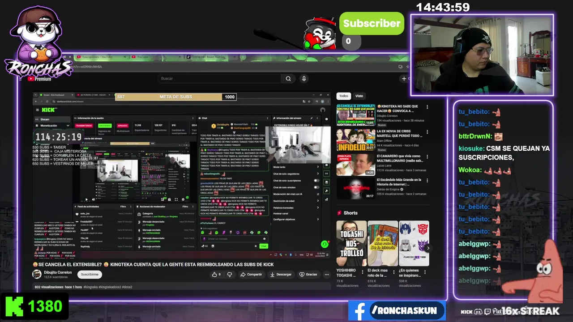
Task: Click the Buscar search field
Action: pos(219,79)
